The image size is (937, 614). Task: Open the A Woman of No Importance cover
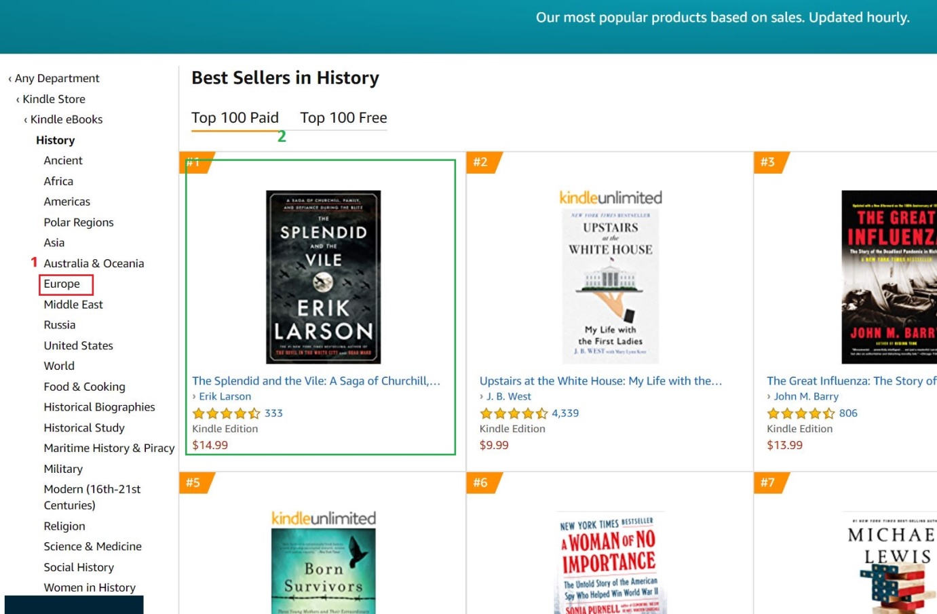pos(610,563)
